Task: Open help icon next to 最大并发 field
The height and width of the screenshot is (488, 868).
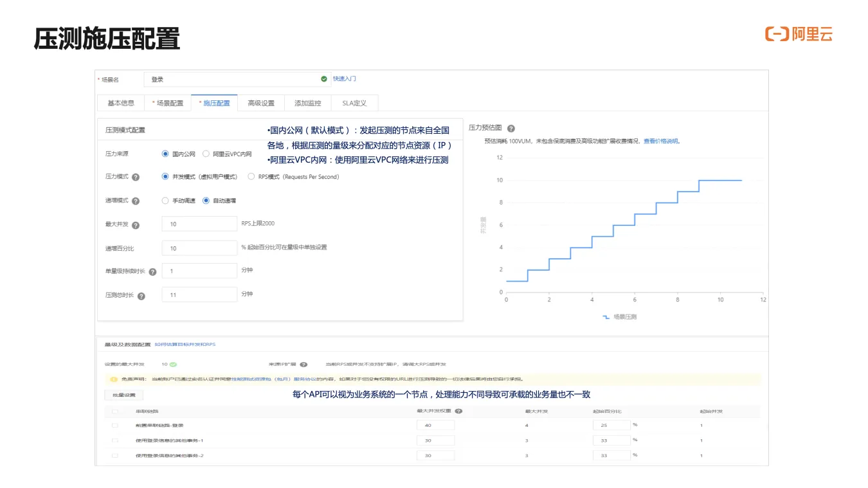Action: (136, 225)
